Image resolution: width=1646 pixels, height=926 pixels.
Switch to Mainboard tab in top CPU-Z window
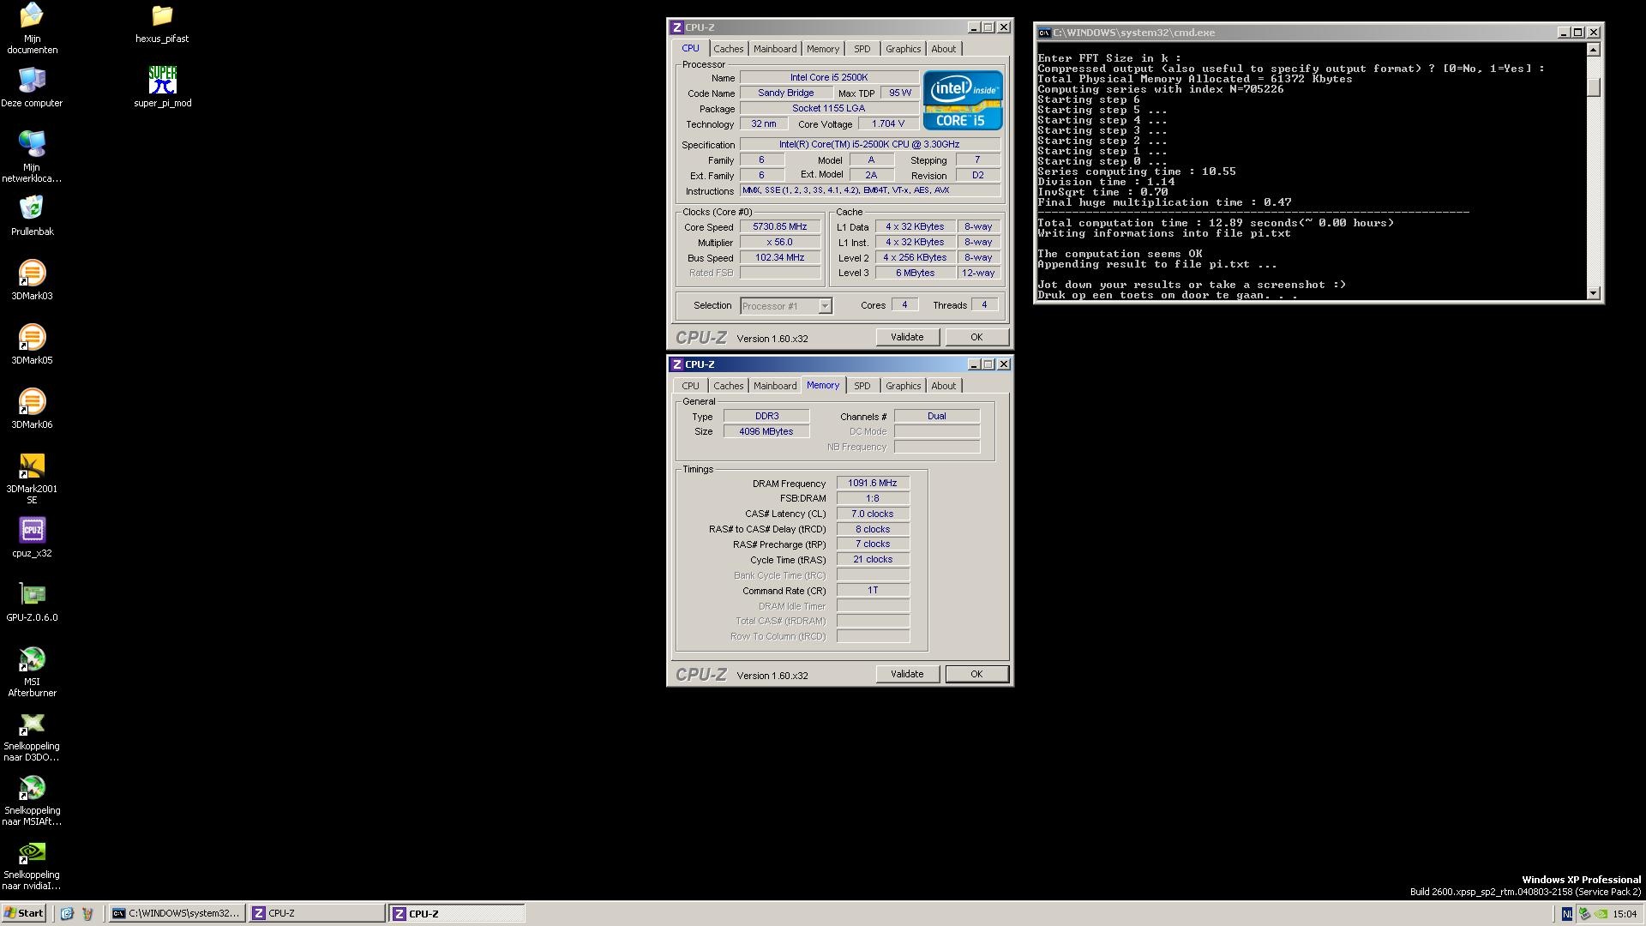click(775, 49)
